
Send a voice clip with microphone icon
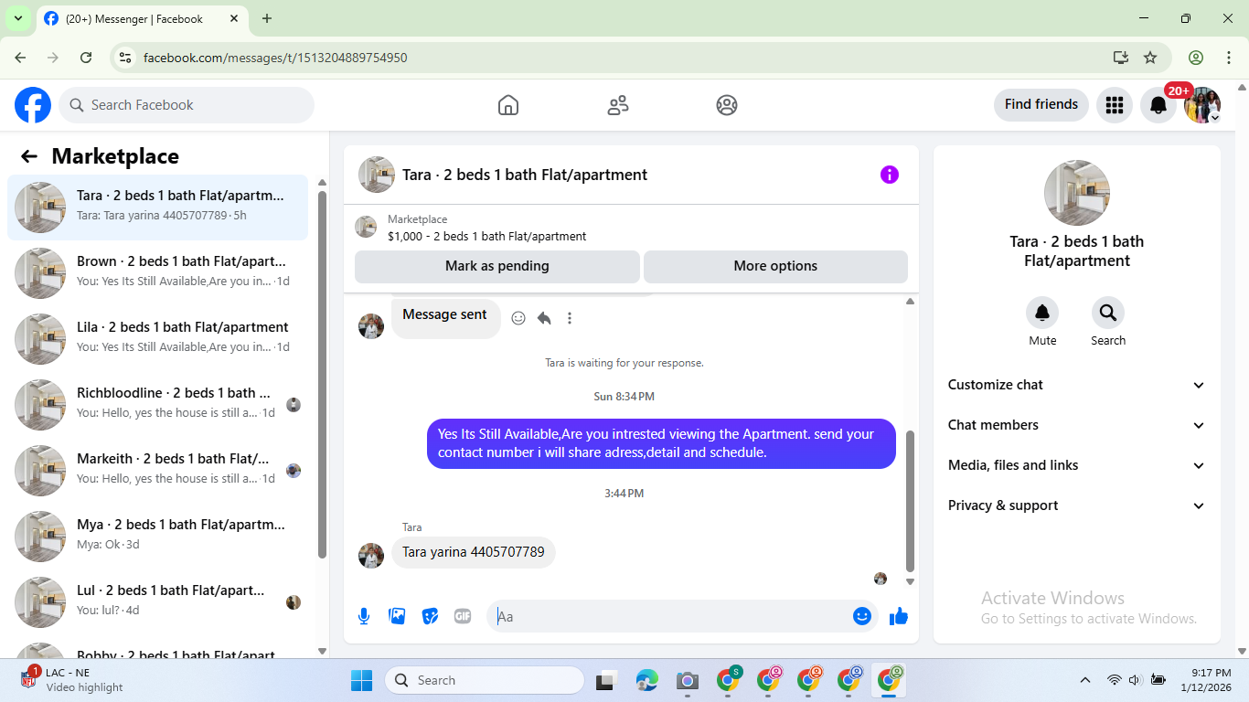pos(364,616)
